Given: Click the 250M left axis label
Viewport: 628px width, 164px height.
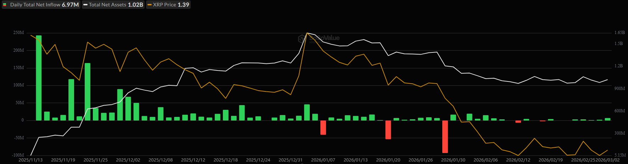Looking at the screenshot, I should point(19,33).
